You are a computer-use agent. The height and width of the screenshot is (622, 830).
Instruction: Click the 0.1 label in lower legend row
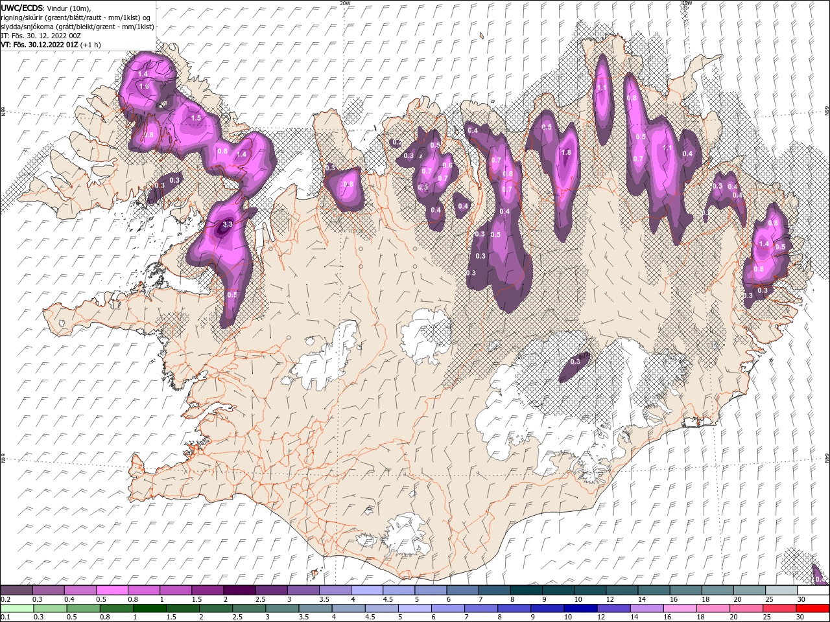click(5, 617)
